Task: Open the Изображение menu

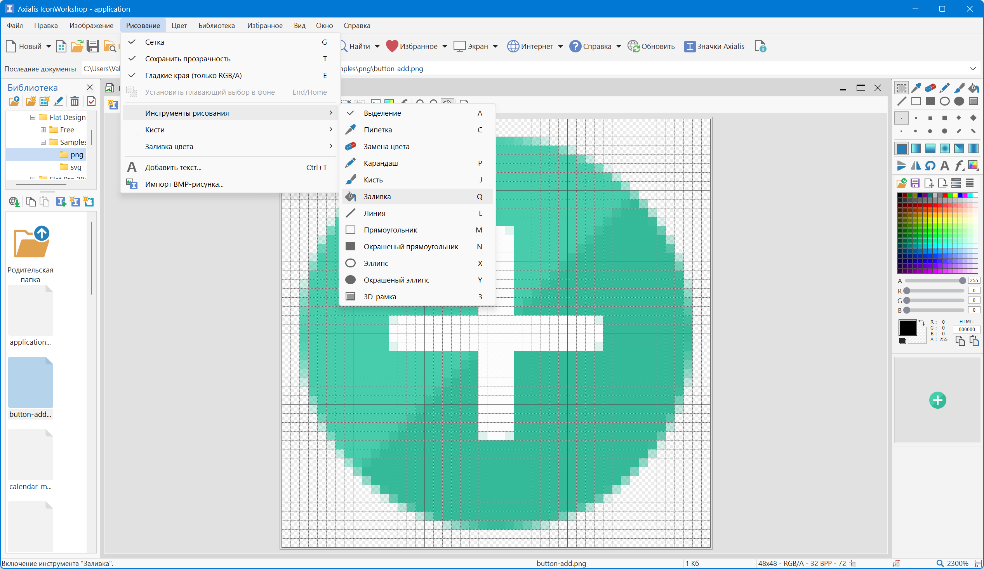Action: tap(91, 26)
